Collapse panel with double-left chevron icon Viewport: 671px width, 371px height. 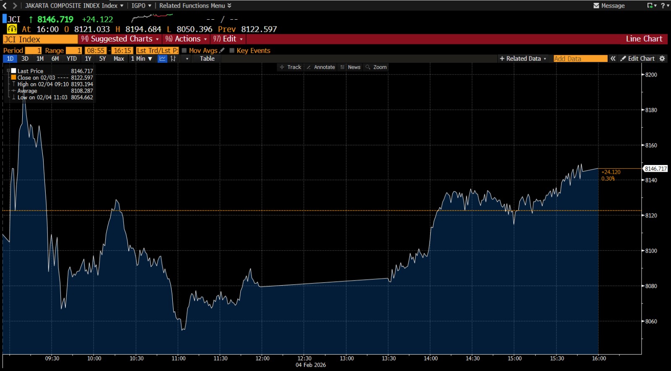(x=613, y=59)
